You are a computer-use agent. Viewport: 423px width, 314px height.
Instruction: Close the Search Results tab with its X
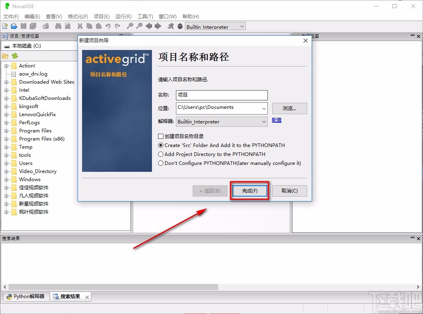[x=87, y=297]
